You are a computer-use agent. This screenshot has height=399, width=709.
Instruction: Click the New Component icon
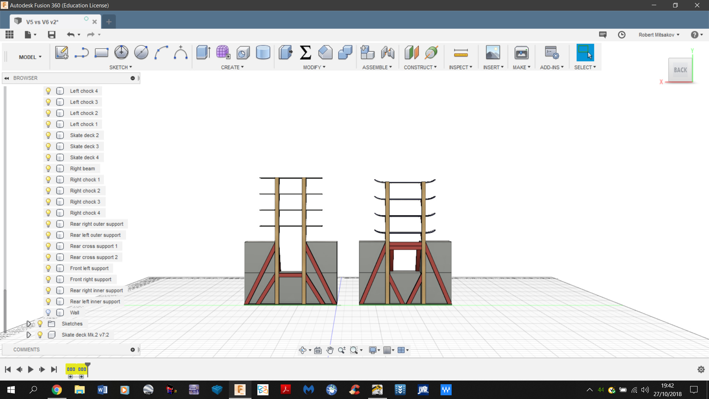(367, 52)
